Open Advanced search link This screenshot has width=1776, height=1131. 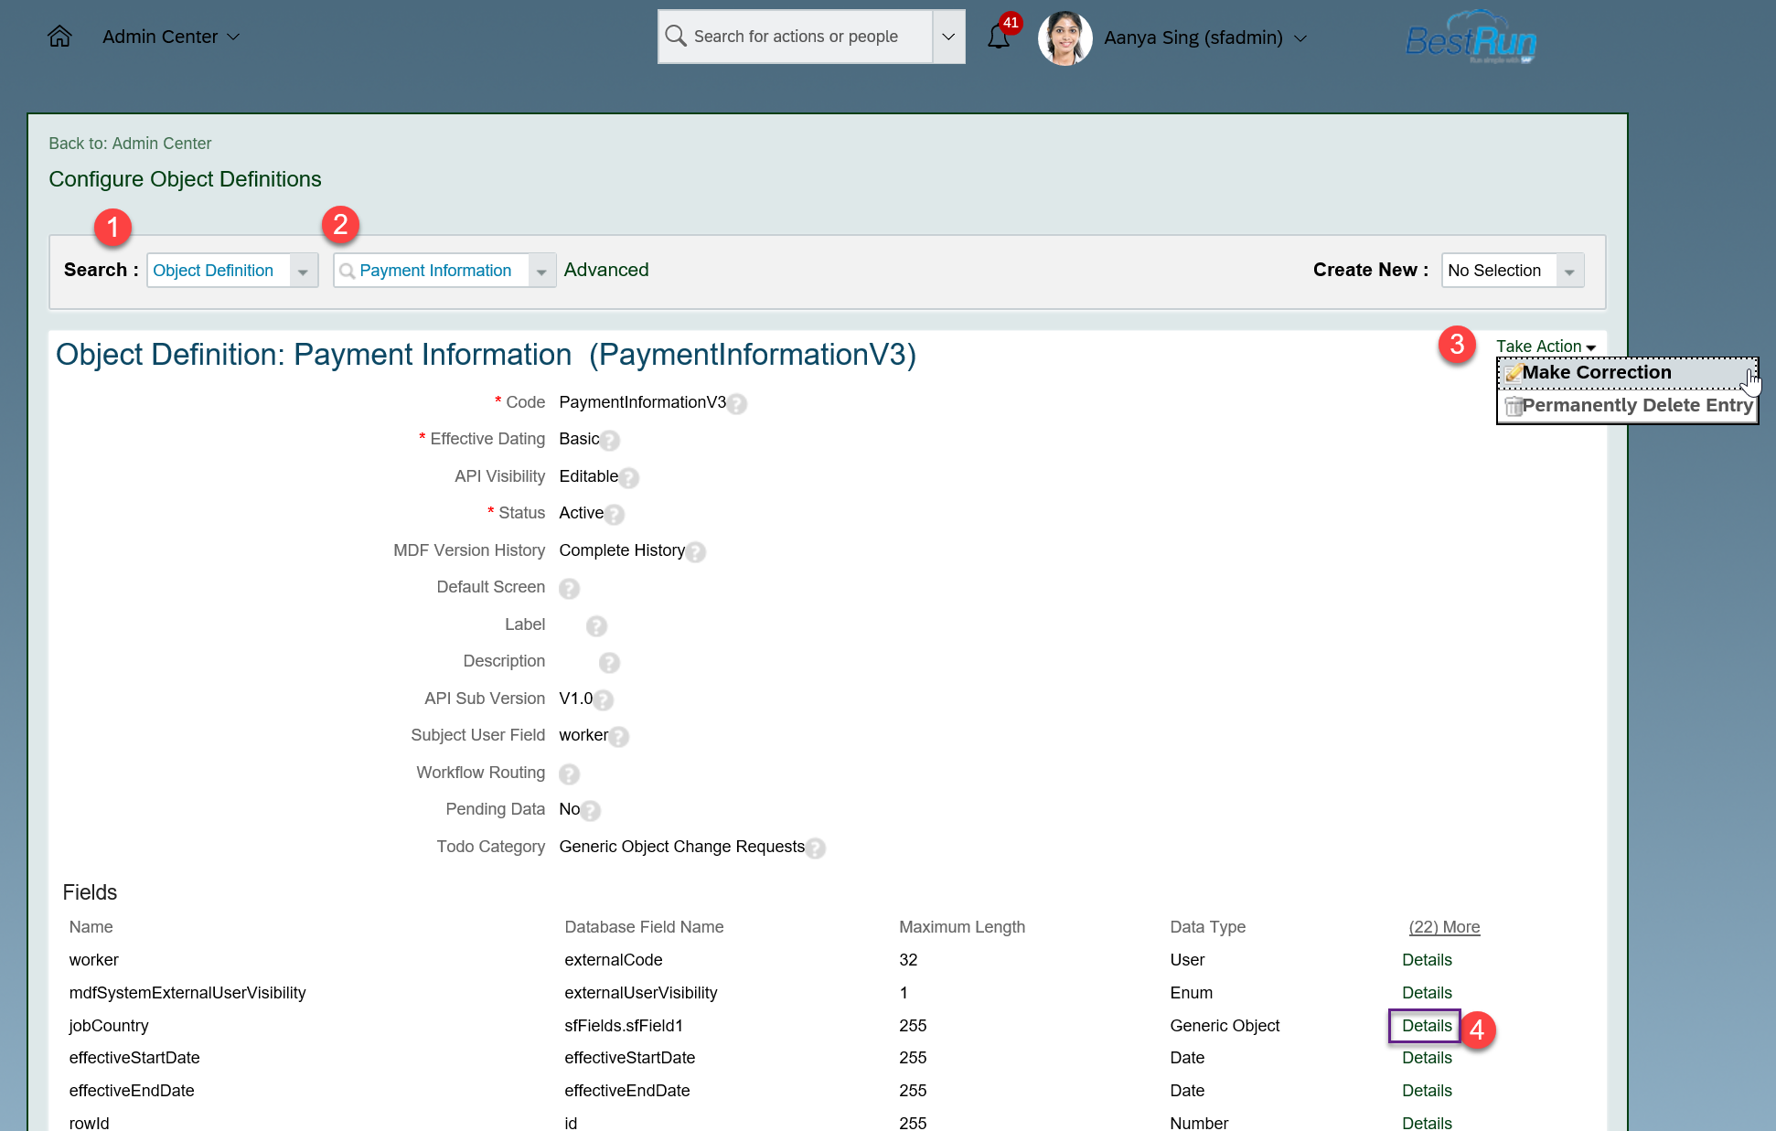coord(606,270)
